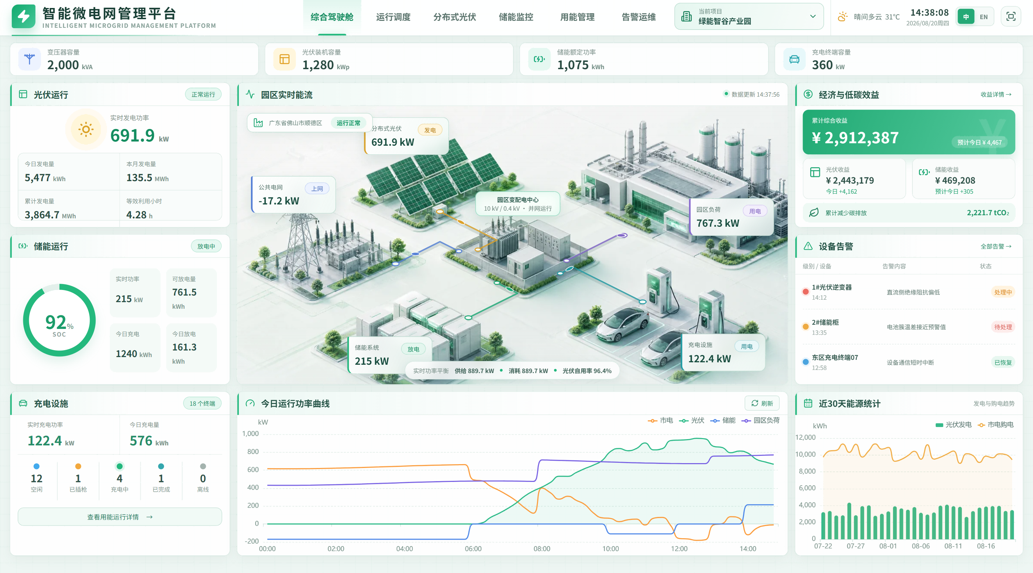Click the 刷新 button on power curve
Screen dimensions: 1033x573
tap(762, 403)
